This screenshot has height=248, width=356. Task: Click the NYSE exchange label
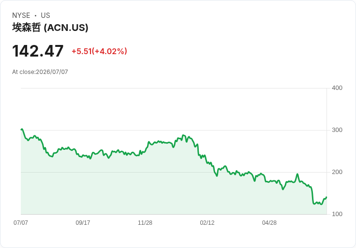tap(21, 15)
